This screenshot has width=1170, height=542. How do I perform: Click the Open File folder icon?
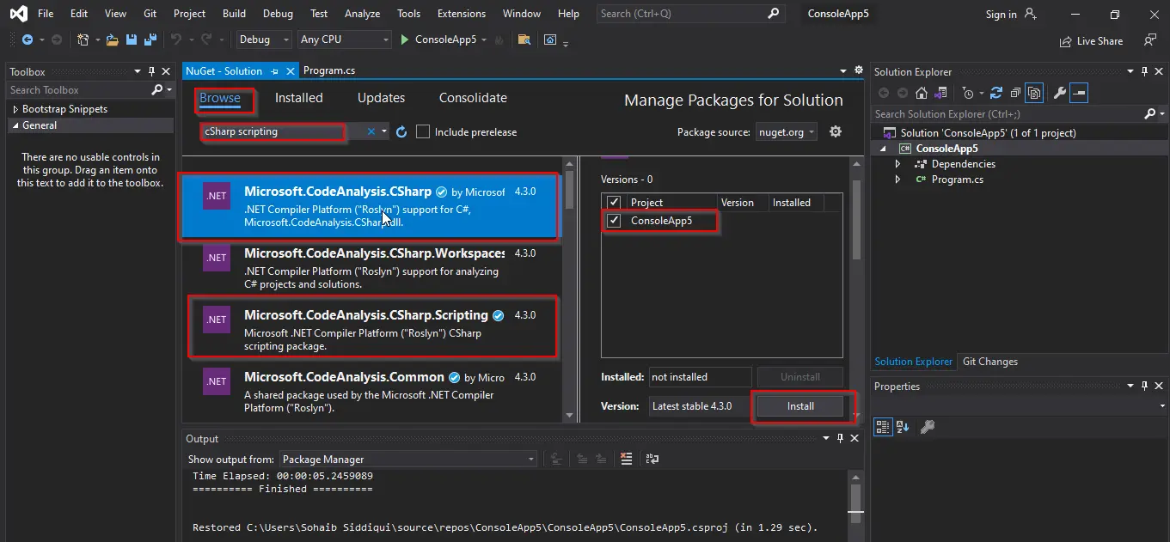[x=114, y=40]
